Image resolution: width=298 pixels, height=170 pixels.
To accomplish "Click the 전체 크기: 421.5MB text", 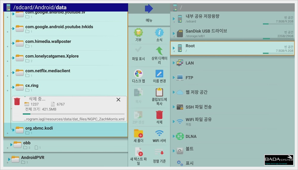I will click(x=41, y=109).
